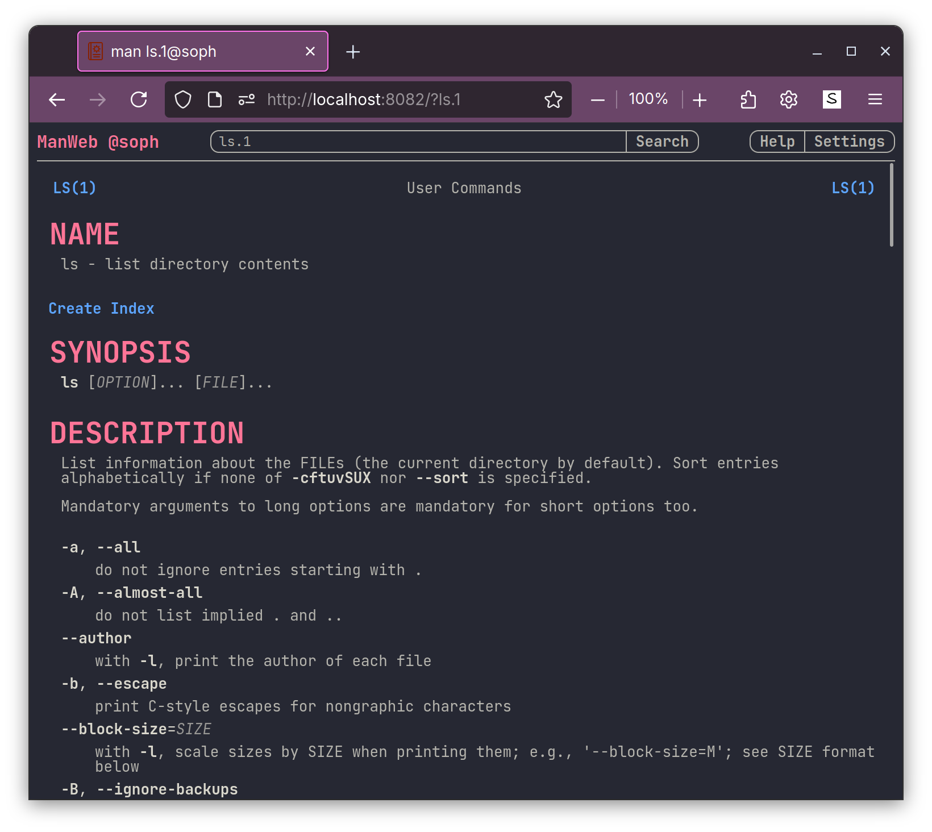Click the Create Index link
This screenshot has width=932, height=832.
[x=102, y=309]
